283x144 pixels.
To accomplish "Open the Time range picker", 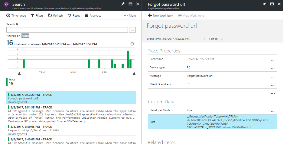I will (x=16, y=15).
